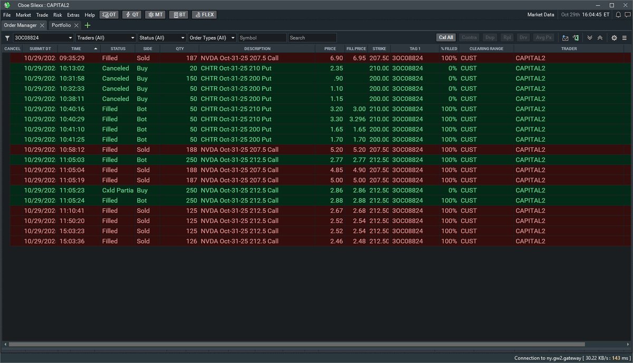The height and width of the screenshot is (363, 633).
Task: Click the email export icon
Action: (565, 38)
